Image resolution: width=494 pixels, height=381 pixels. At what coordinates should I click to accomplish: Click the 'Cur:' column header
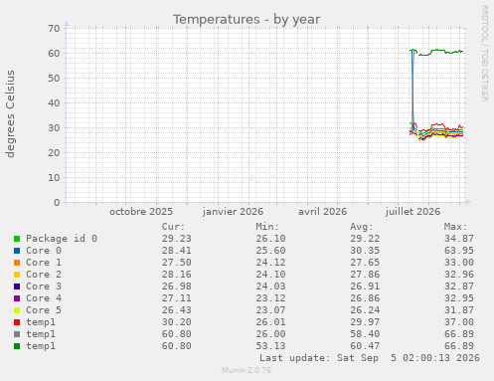(173, 227)
